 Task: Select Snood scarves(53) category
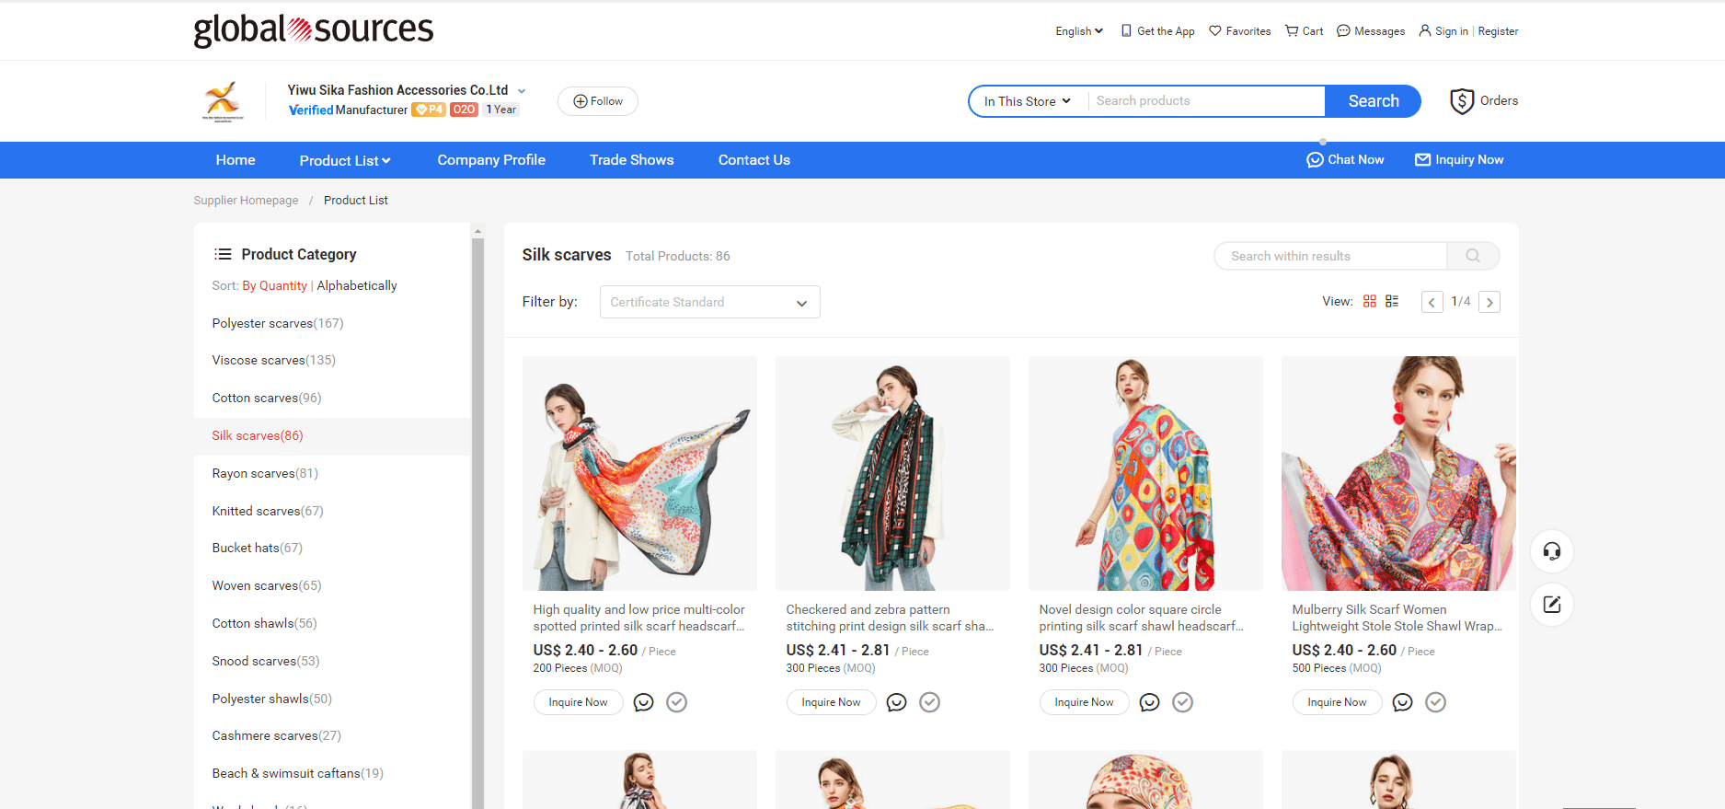click(x=266, y=662)
